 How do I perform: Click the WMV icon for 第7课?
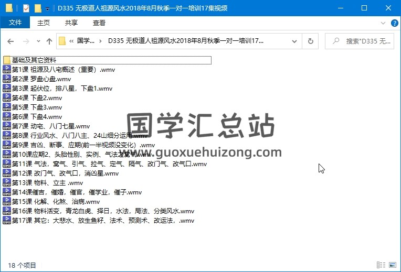coord(7,126)
